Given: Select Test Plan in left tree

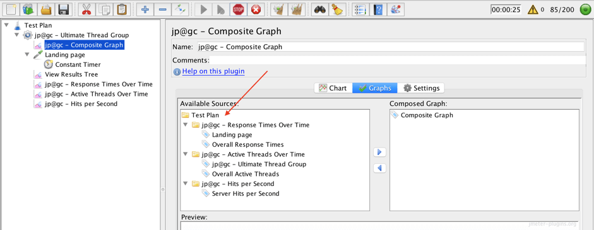Looking at the screenshot, I should (38, 25).
